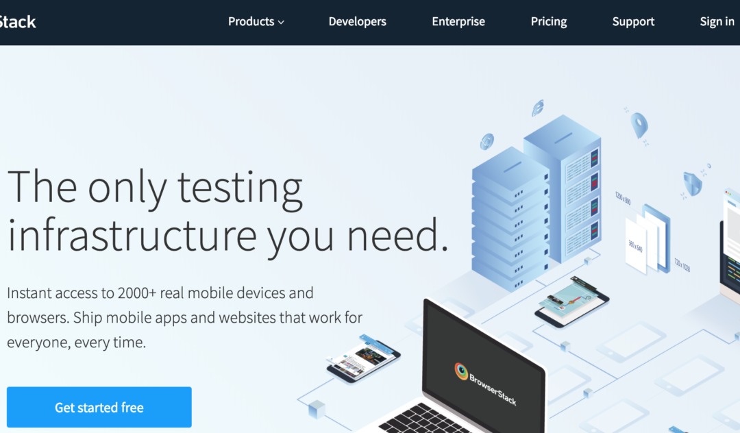
Task: Click the security shield icon
Action: [x=693, y=184]
